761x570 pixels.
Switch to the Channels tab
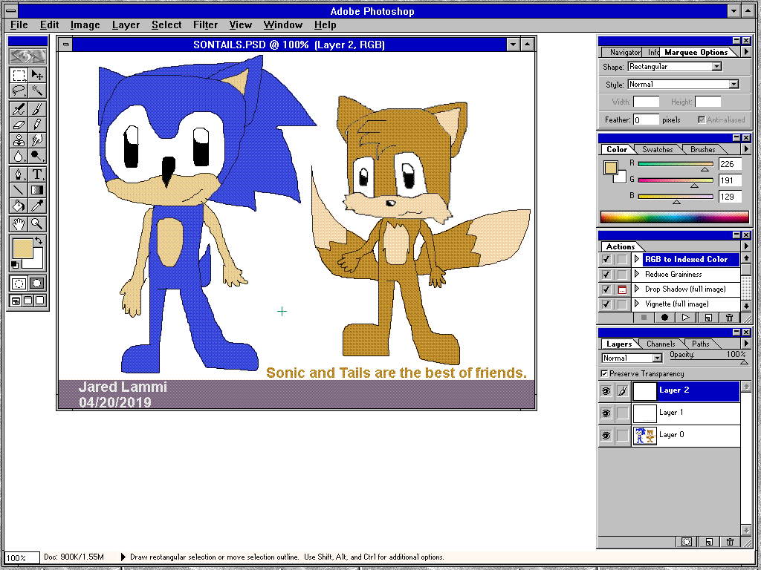tap(661, 344)
